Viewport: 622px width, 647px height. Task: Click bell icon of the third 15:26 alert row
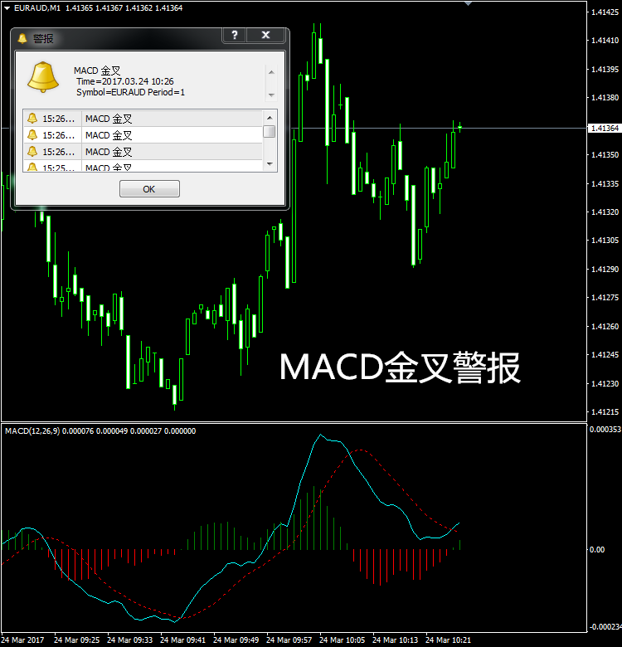(x=32, y=152)
